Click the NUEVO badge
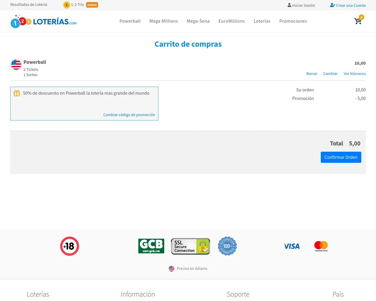Screen dimensions: 376x301 92,5
